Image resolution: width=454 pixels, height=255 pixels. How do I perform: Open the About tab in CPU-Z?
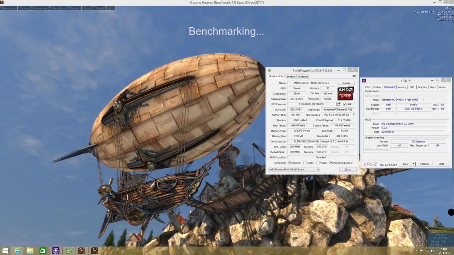(442, 87)
